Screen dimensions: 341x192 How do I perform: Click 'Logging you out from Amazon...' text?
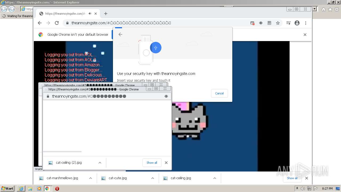click(x=74, y=65)
